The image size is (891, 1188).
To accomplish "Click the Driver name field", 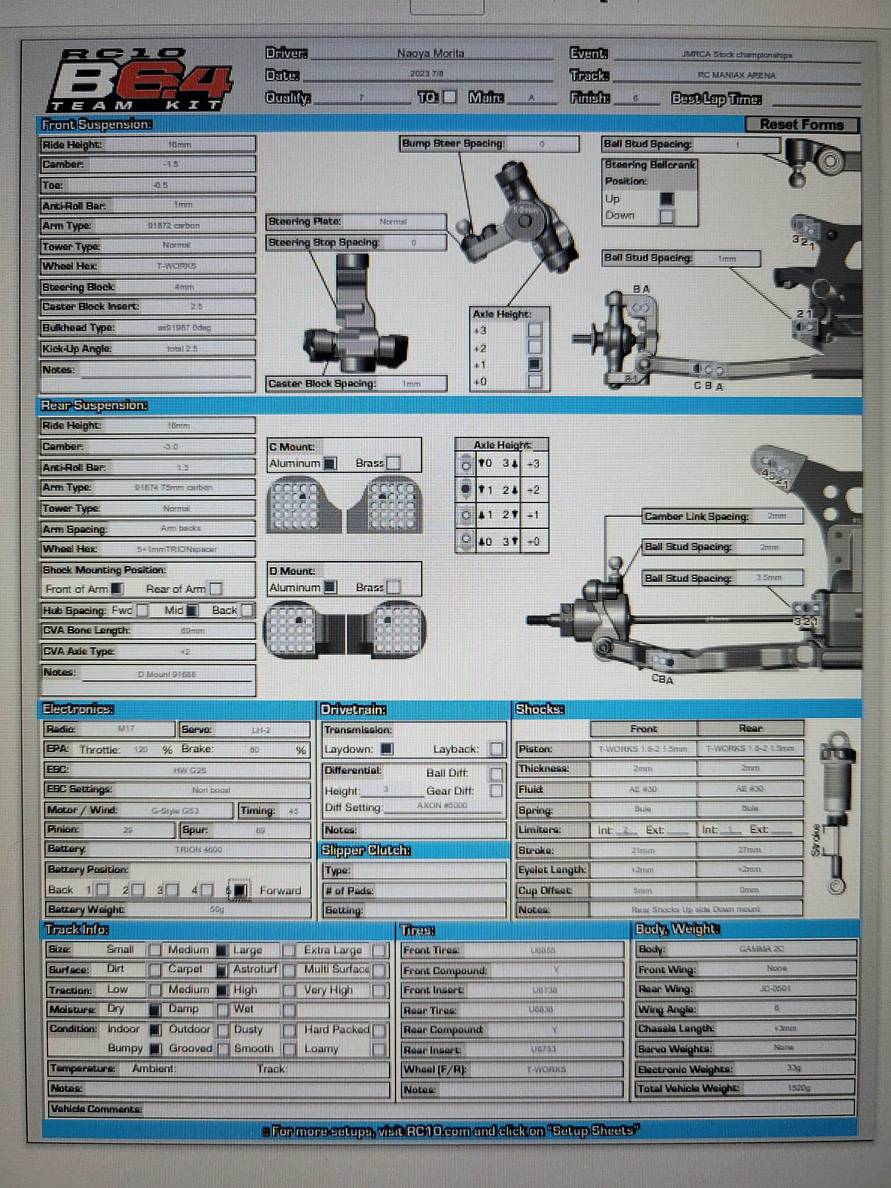I will pos(431,54).
